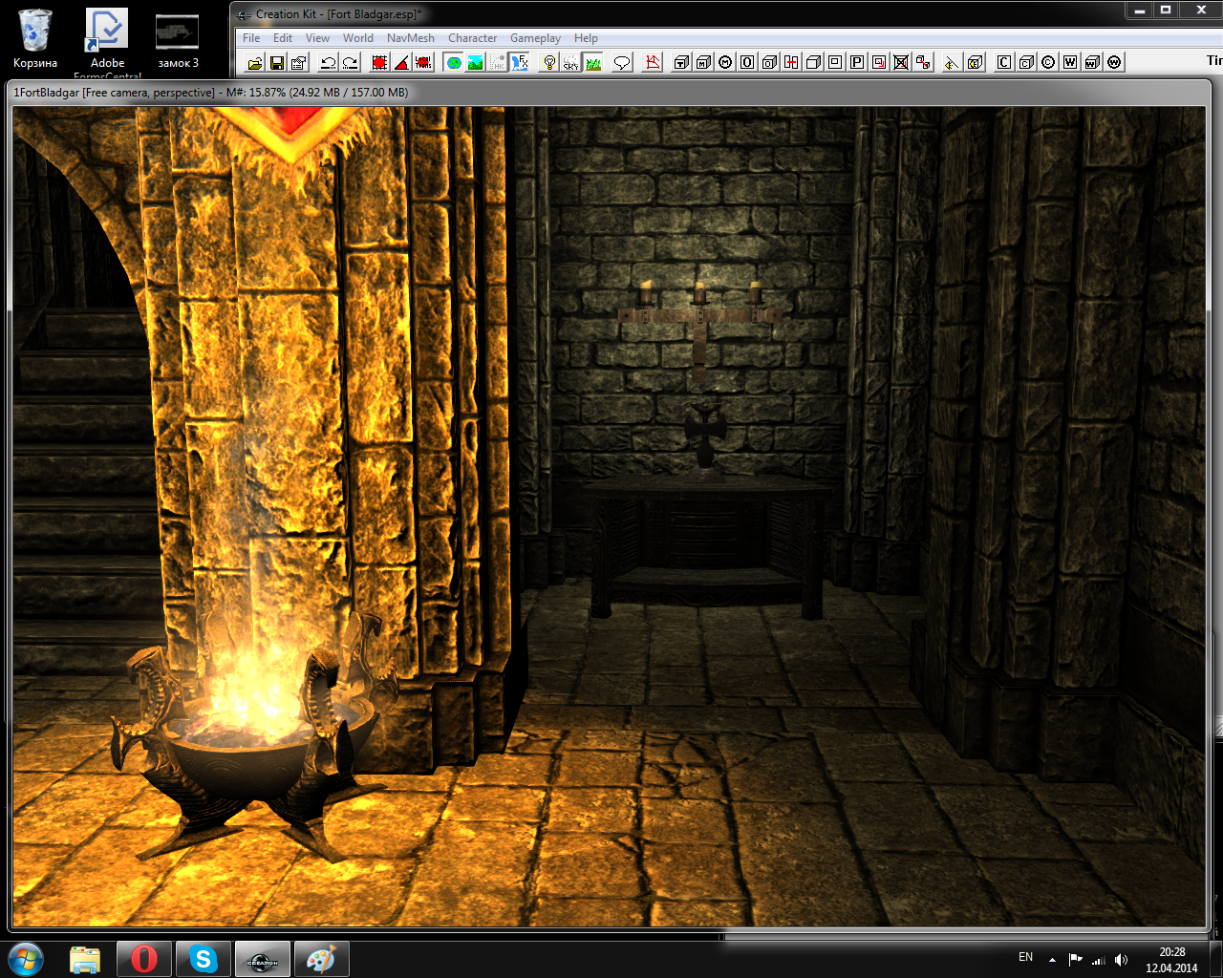The width and height of the screenshot is (1223, 978).
Task: Toggle snap to angle
Action: [x=401, y=62]
